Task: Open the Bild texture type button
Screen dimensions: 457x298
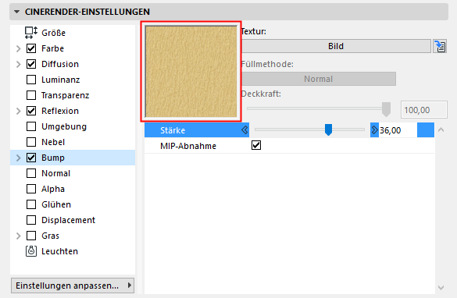Action: click(336, 46)
